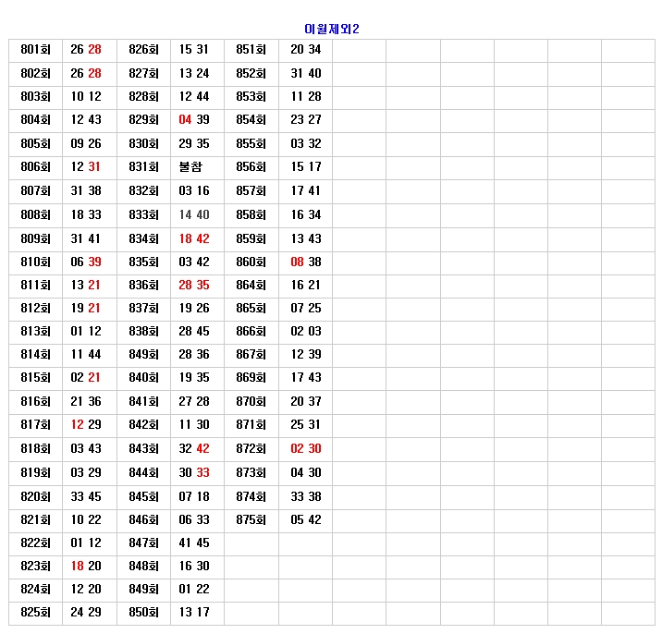
Task: Select the '801회' round cell
Action: [x=35, y=50]
